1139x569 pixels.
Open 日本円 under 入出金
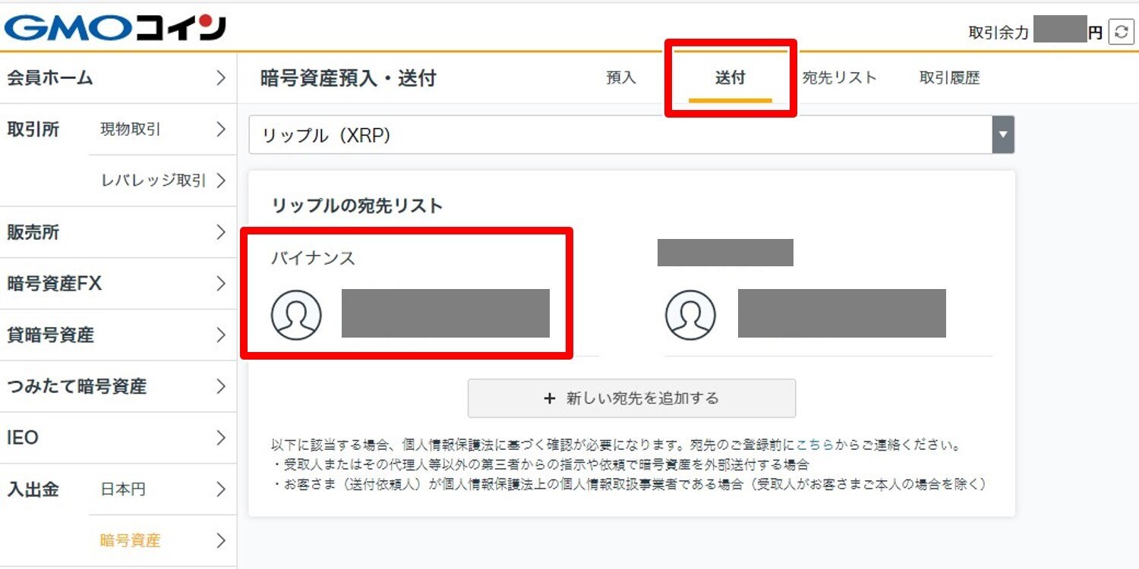click(123, 489)
